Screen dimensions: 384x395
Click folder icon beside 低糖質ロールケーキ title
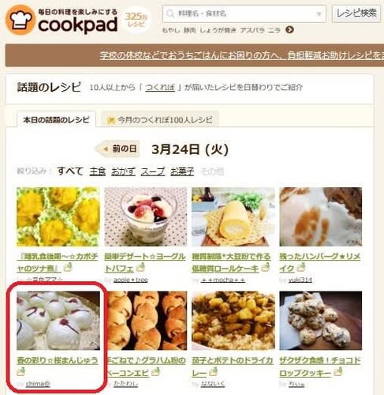pos(266,267)
